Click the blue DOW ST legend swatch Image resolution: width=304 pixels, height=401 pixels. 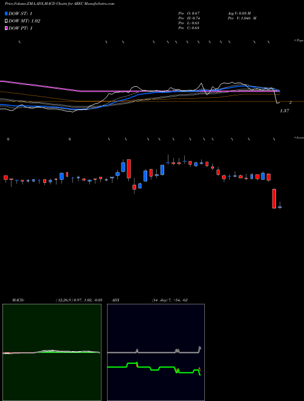(7, 13)
